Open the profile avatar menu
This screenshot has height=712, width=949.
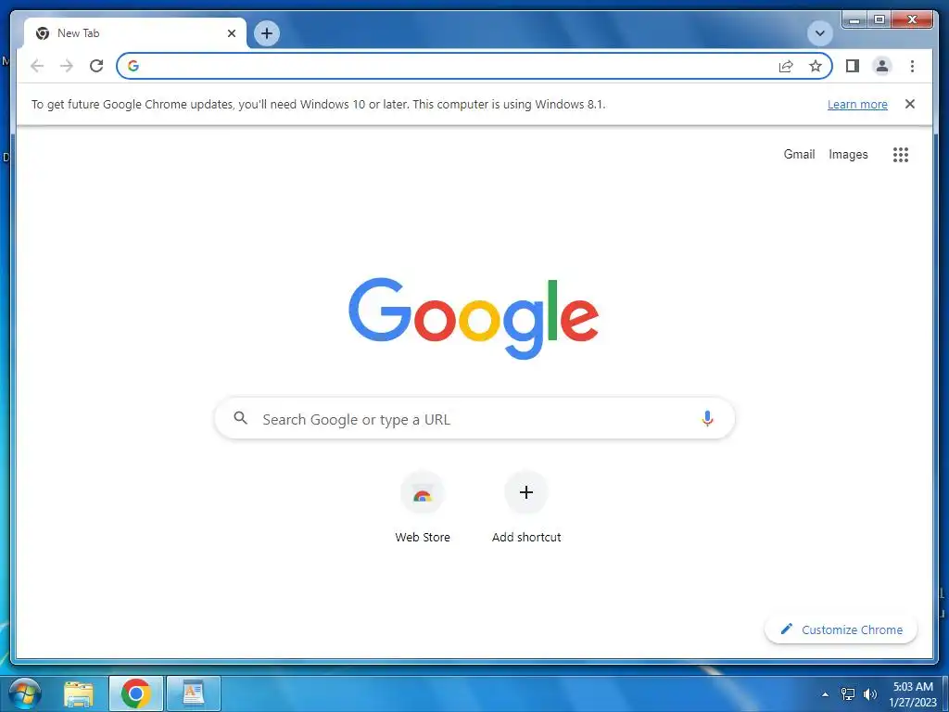(x=882, y=66)
